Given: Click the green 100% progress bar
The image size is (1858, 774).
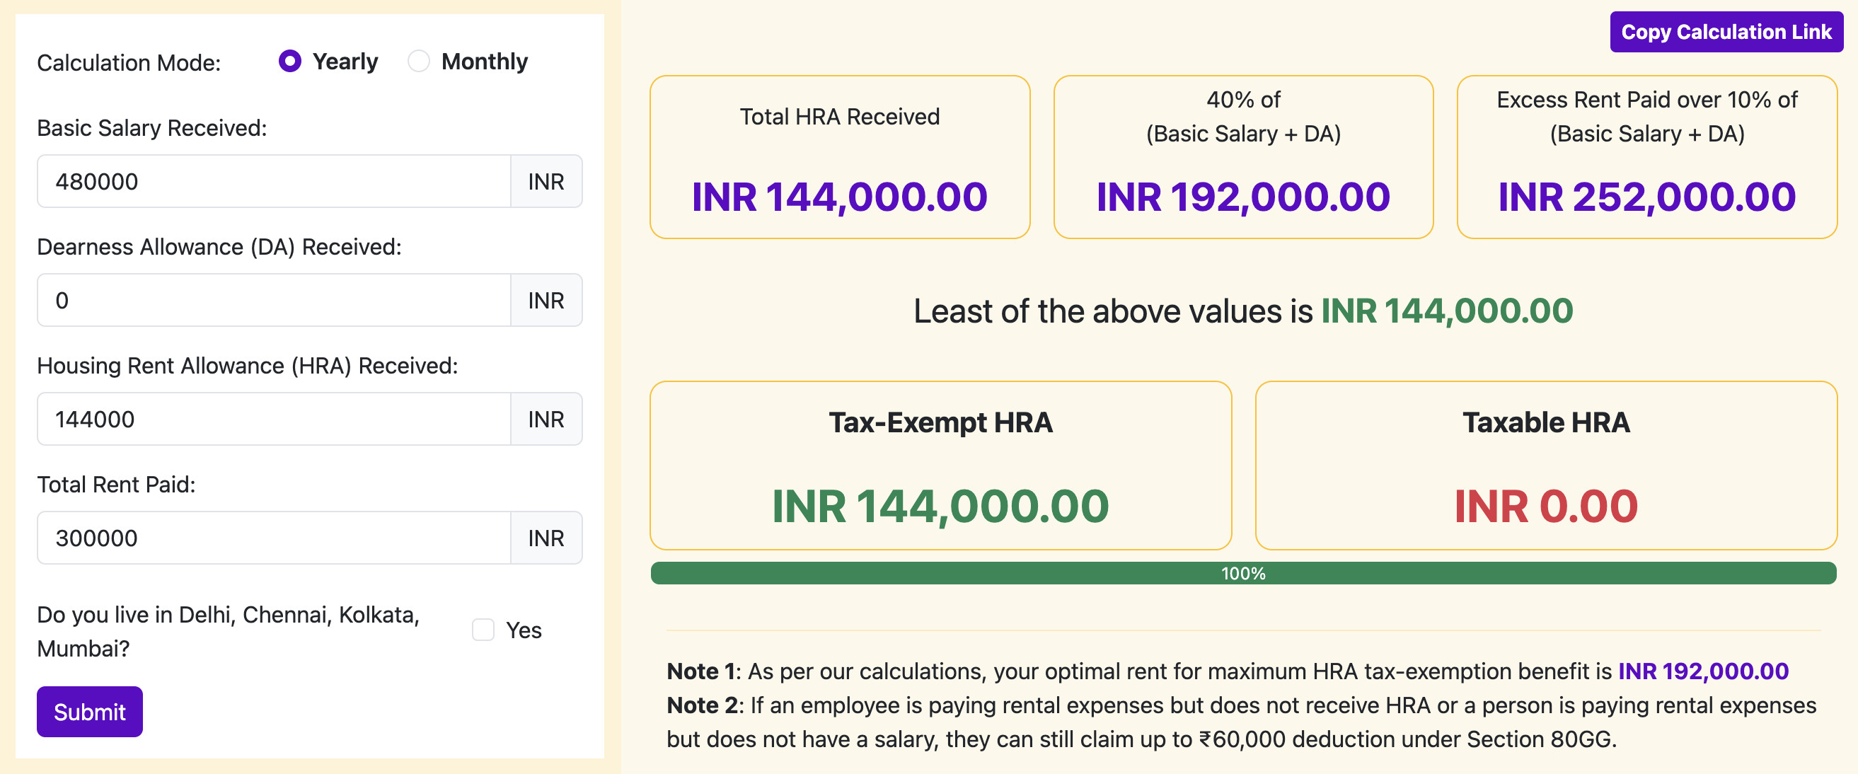Looking at the screenshot, I should click(1242, 574).
